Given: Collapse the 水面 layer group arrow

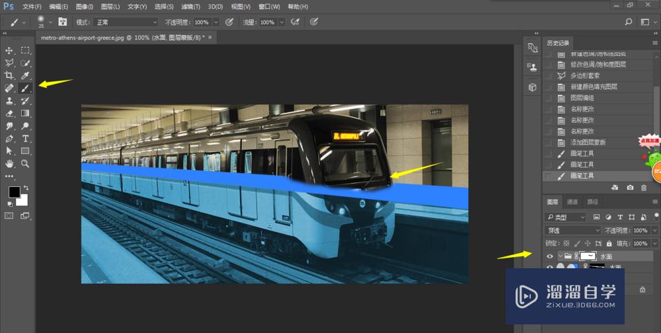Looking at the screenshot, I should tap(560, 256).
